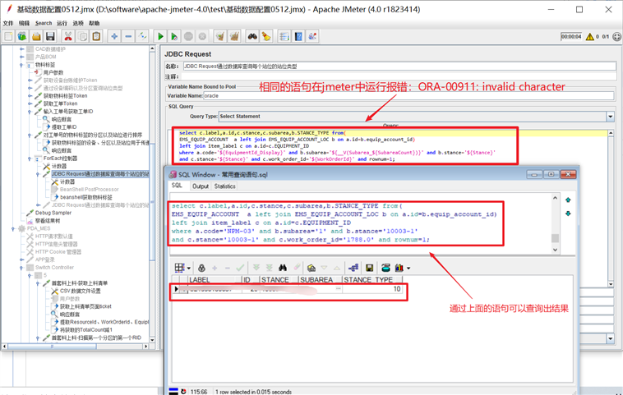Expand the CAD数据维护 tree node
The width and height of the screenshot is (623, 395).
pyautogui.click(x=21, y=49)
